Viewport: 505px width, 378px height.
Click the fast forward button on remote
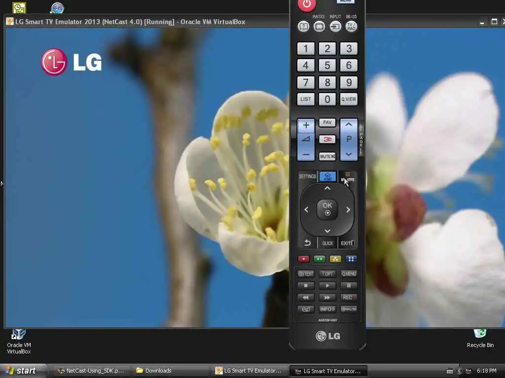point(327,297)
